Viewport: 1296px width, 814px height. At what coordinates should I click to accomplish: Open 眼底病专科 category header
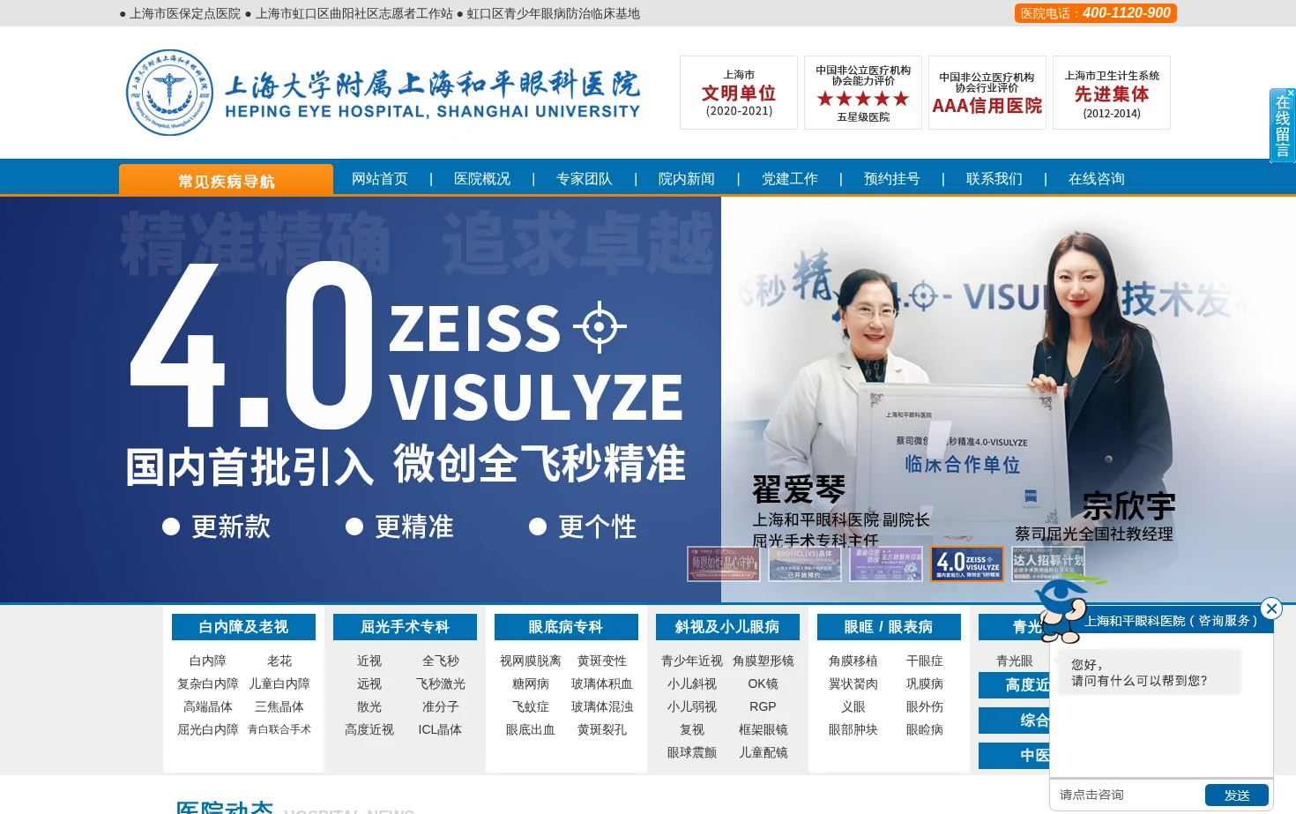(x=566, y=627)
